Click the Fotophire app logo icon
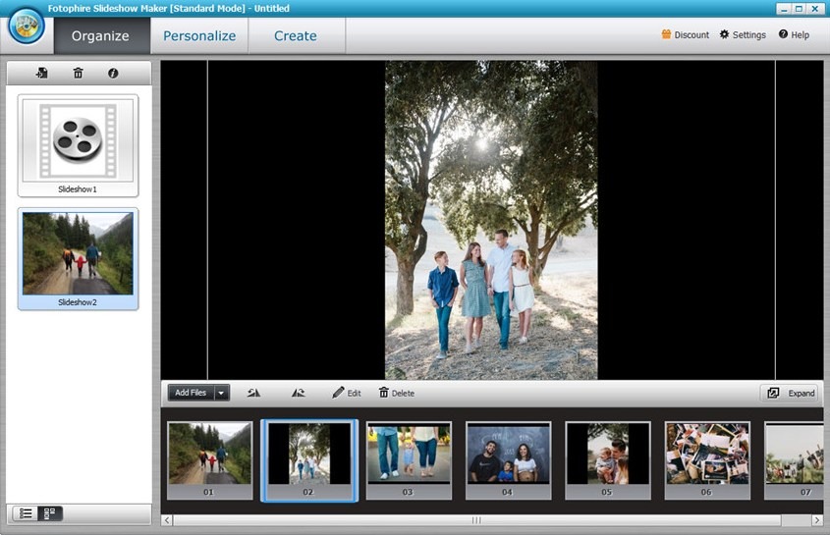 pos(26,26)
